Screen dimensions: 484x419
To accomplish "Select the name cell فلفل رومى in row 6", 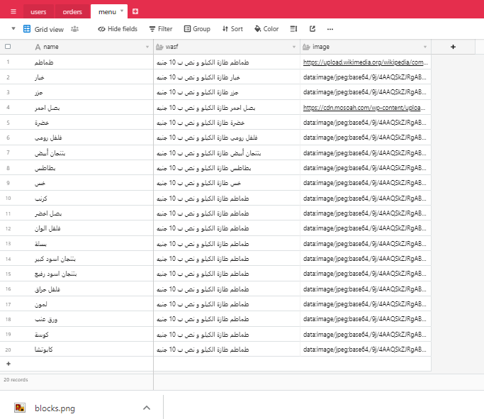I will pos(91,138).
